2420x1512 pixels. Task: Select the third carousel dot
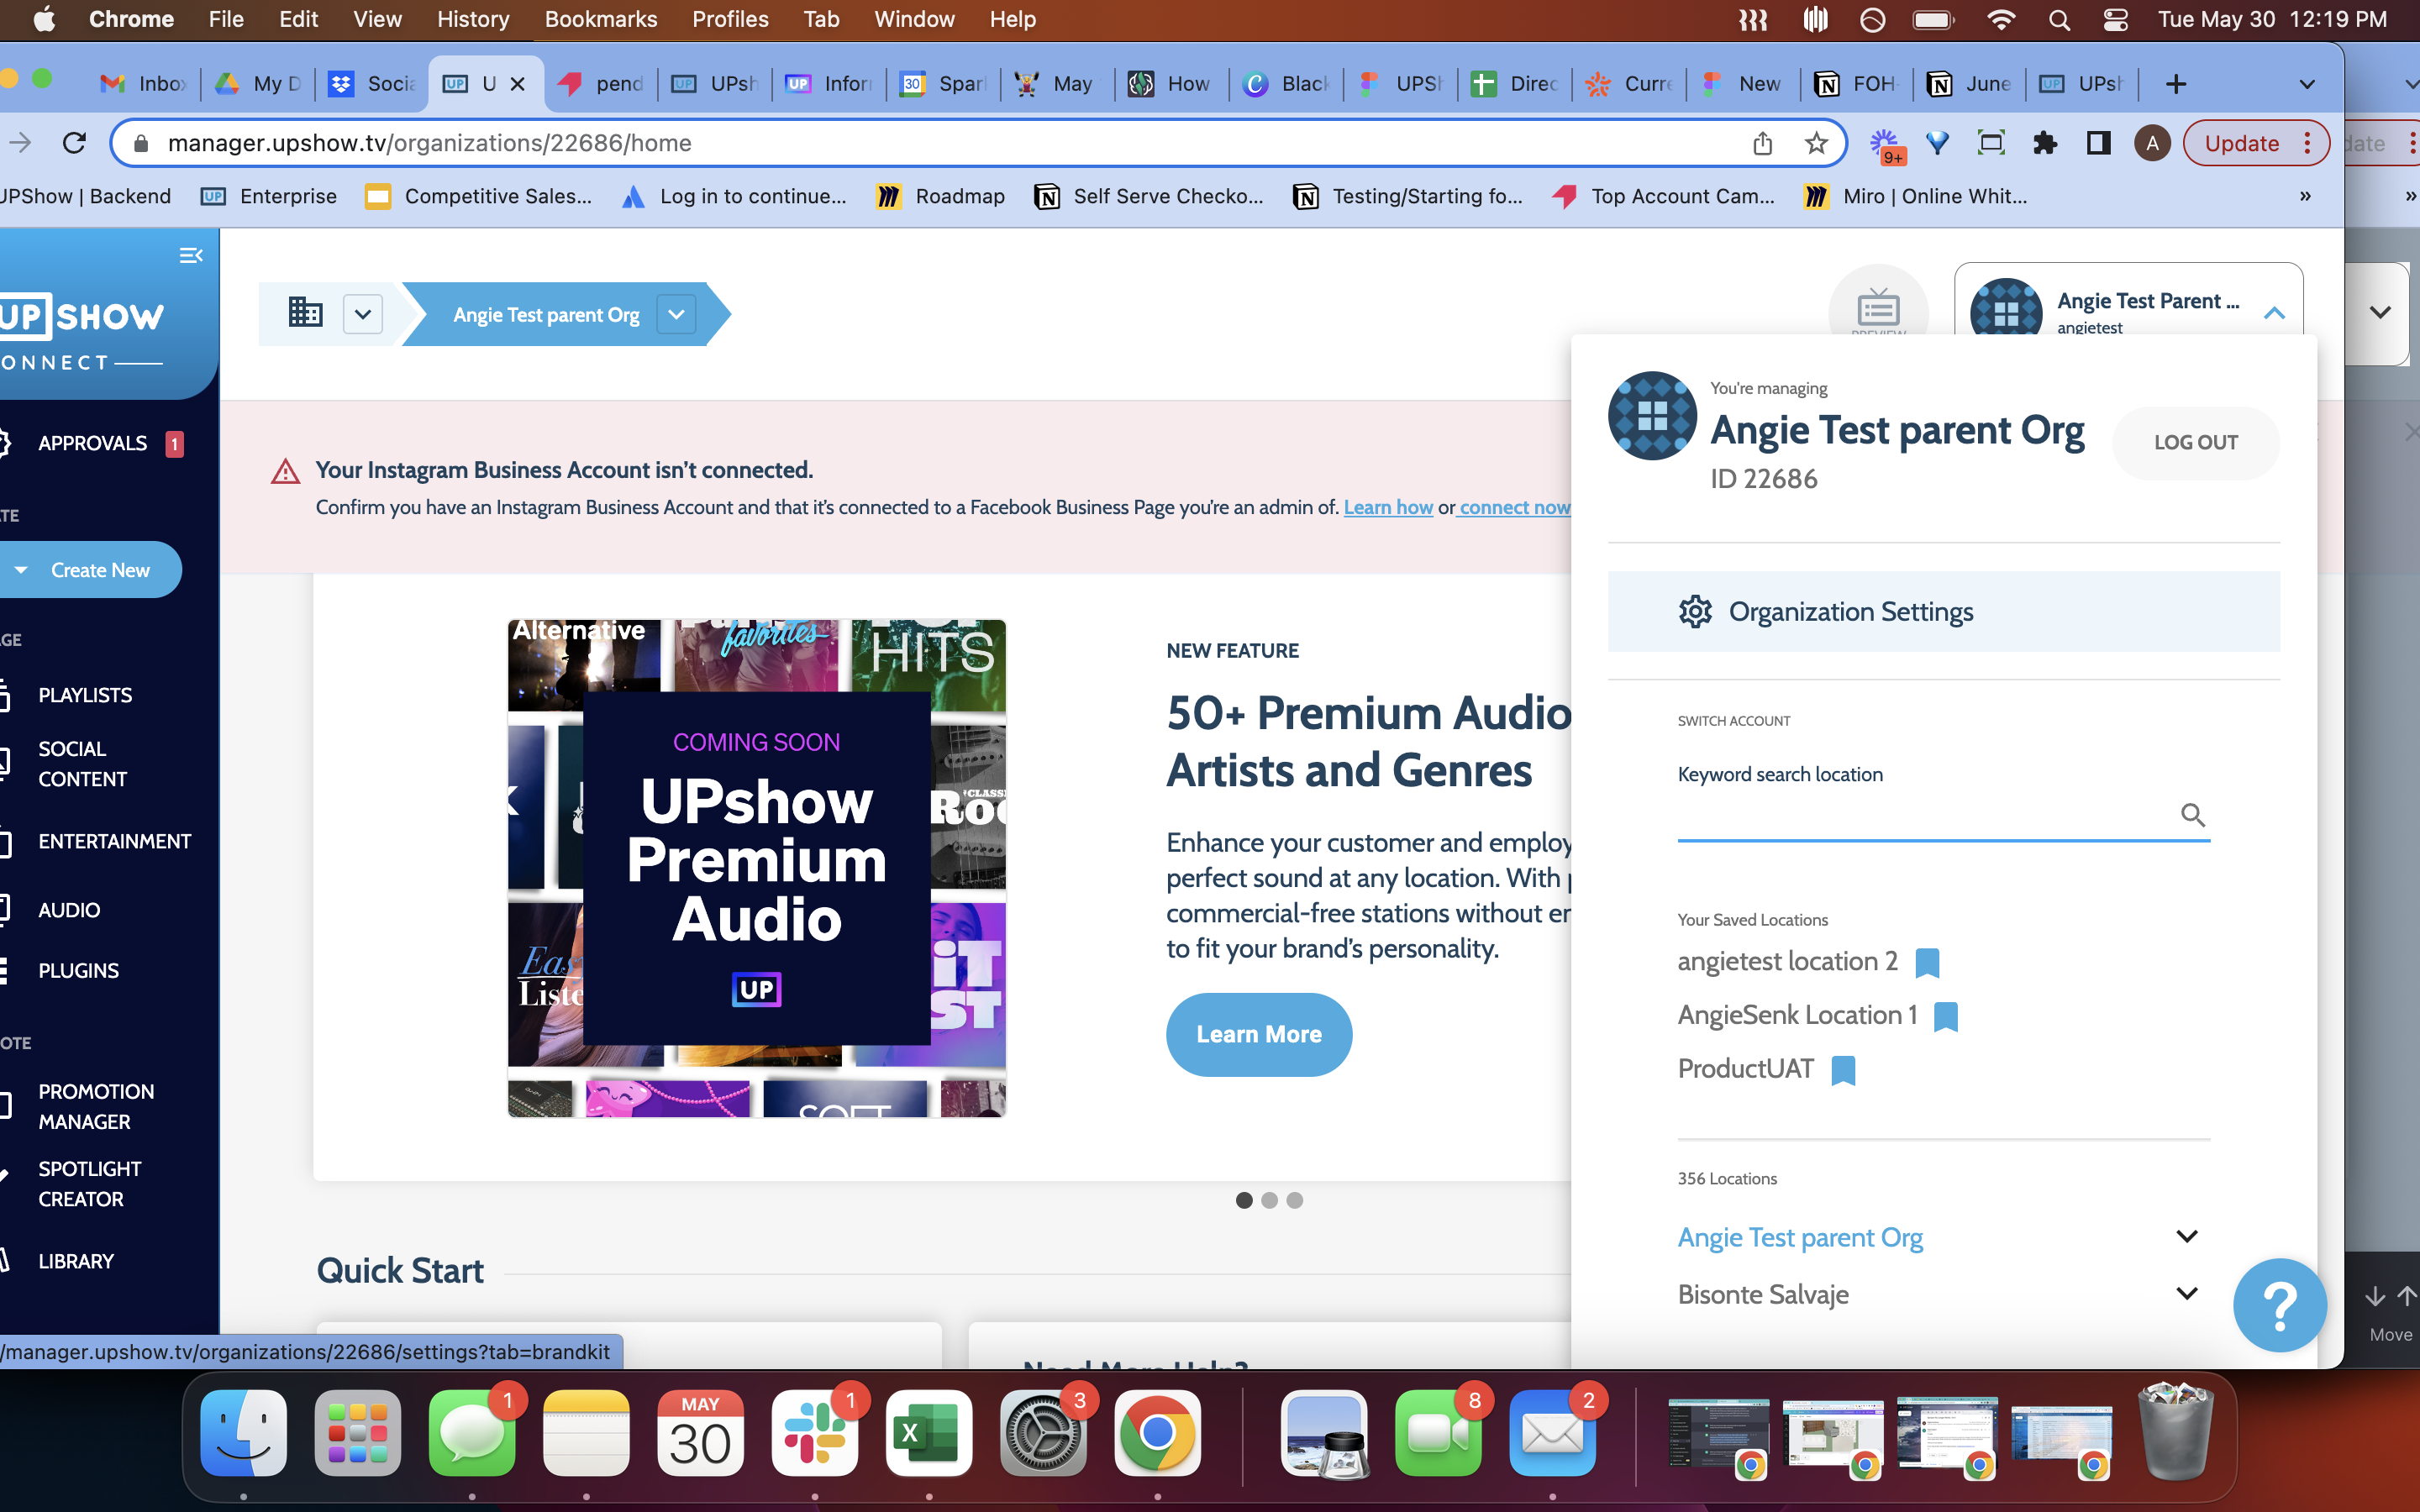click(1294, 1200)
